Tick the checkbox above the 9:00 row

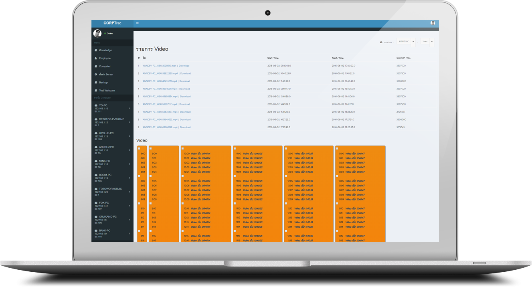151,149
